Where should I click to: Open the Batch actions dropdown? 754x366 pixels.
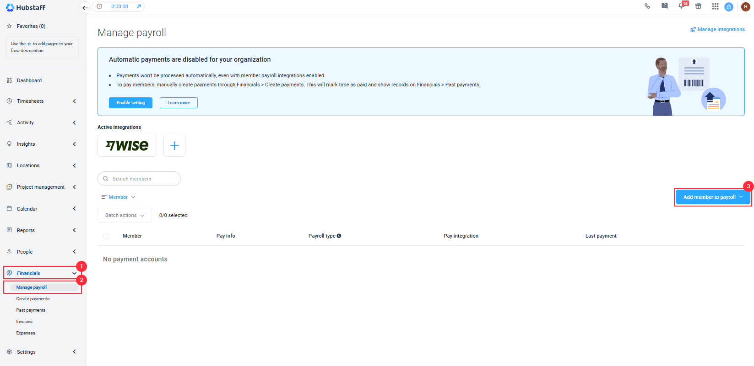[125, 215]
